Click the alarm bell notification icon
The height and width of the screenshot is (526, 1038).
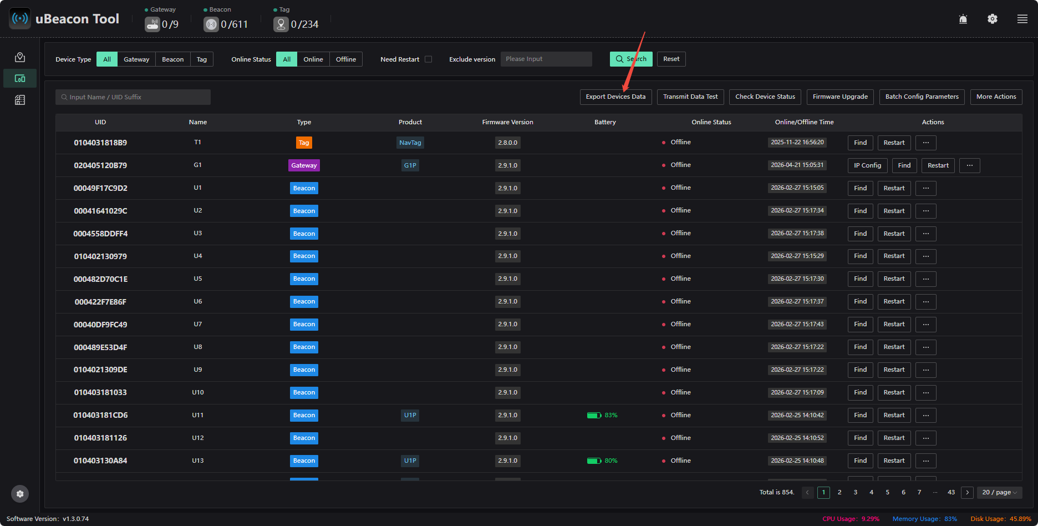(x=963, y=19)
